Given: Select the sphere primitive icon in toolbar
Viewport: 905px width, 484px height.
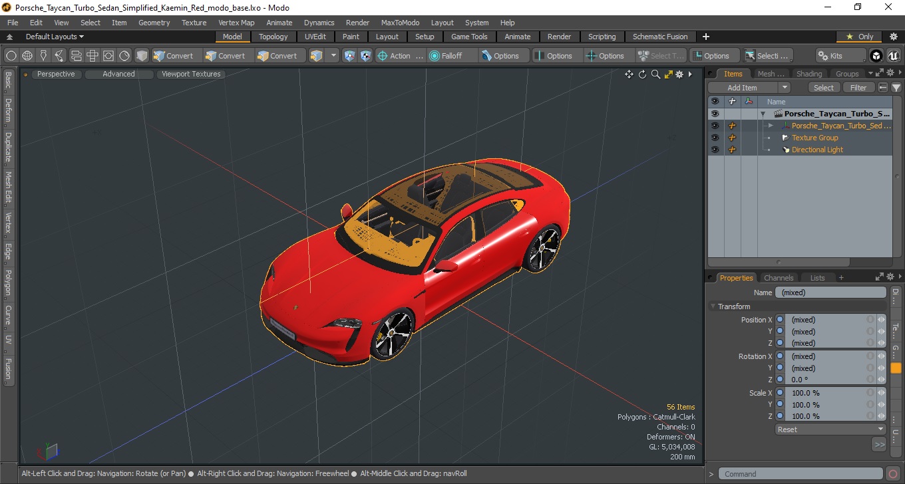Looking at the screenshot, I should [11, 56].
